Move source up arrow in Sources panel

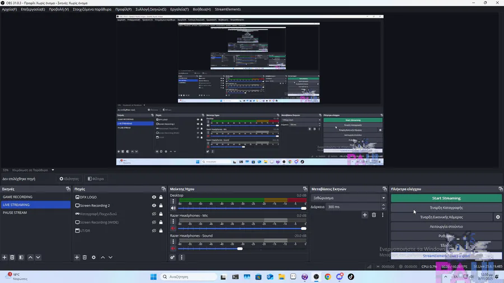[103, 257]
